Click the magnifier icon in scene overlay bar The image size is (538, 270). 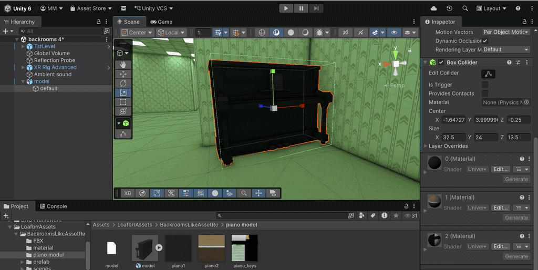tap(244, 193)
